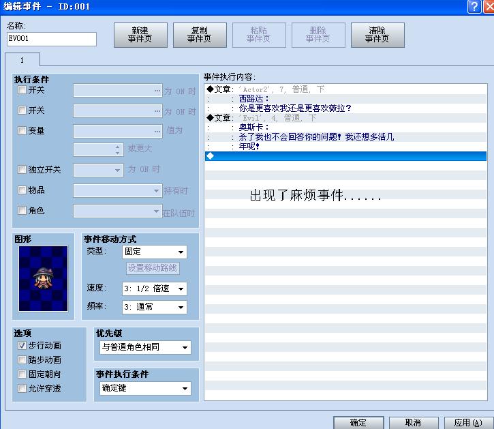Click the 取消 button
Viewport: 494px width, 429px height.
click(x=414, y=422)
